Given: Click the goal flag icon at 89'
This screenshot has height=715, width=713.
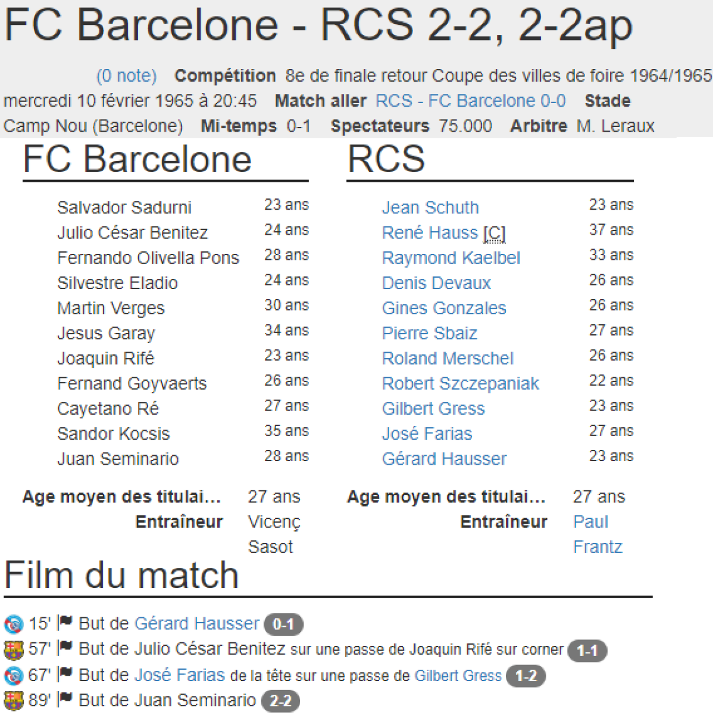Looking at the screenshot, I should click(x=65, y=699).
